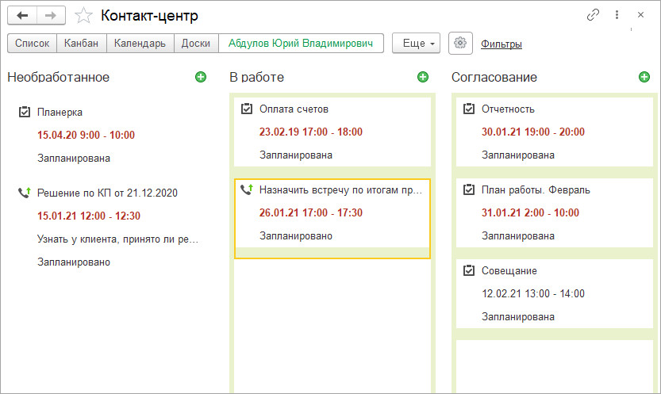Click the date 15.01.21 12:00 - 12:30
The image size is (661, 394).
pos(89,216)
